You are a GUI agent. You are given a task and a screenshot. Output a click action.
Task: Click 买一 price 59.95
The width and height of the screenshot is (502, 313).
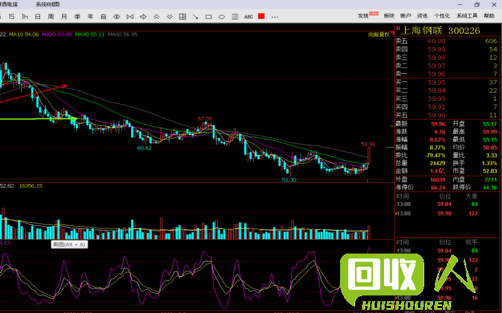[x=436, y=83]
